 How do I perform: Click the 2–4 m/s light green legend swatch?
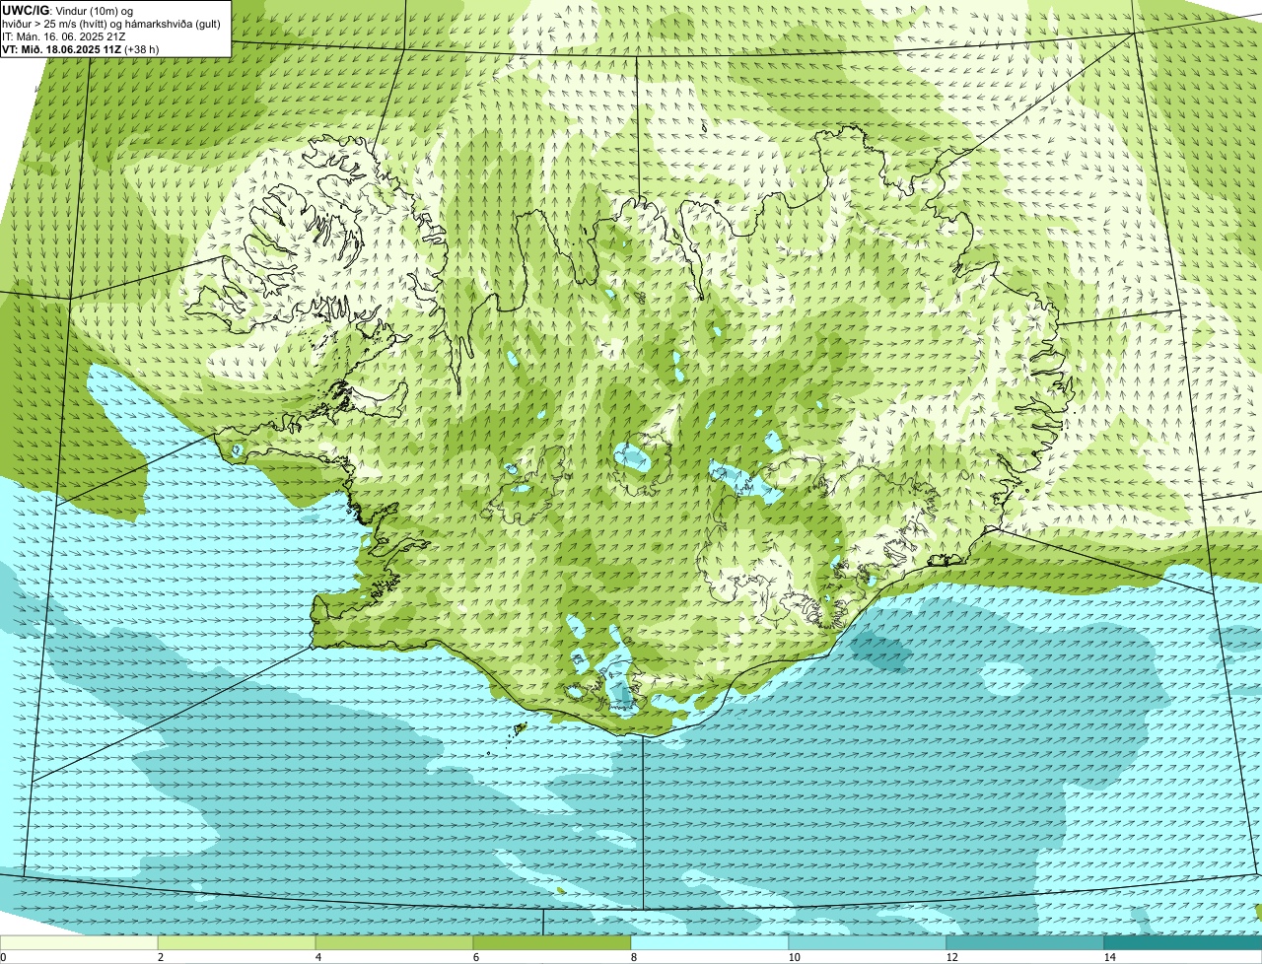237,942
